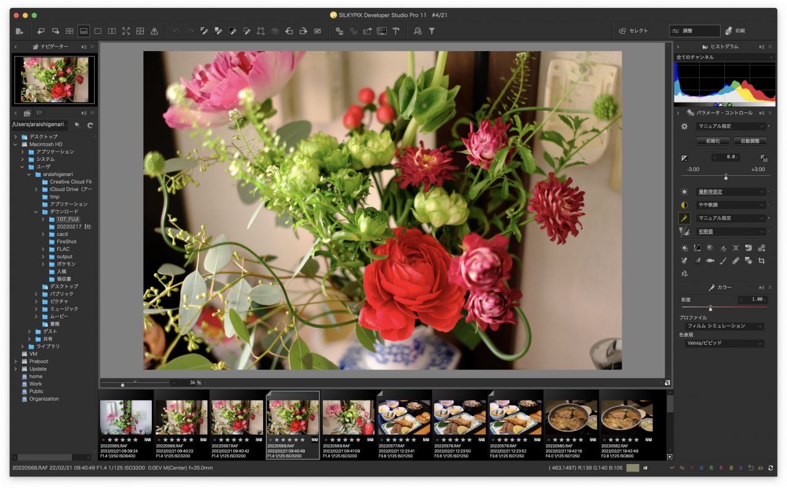Open the white balance eyedropper tool
Image resolution: width=787 pixels, height=488 pixels.
tap(684, 218)
